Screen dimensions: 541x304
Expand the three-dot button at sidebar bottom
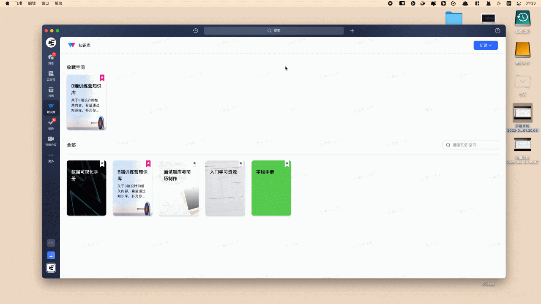(x=51, y=243)
